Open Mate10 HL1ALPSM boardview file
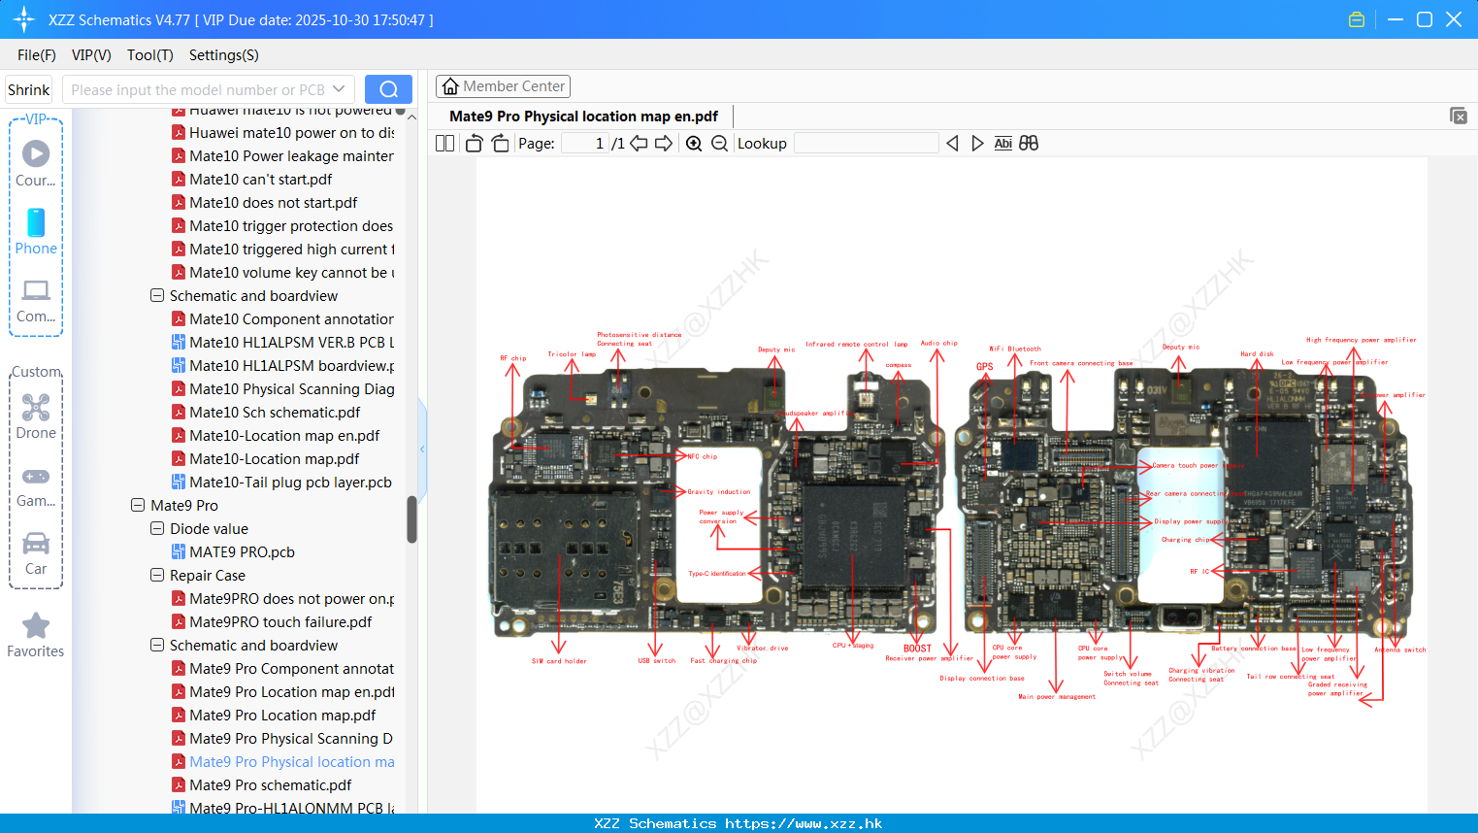1478x833 pixels. pyautogui.click(x=282, y=365)
